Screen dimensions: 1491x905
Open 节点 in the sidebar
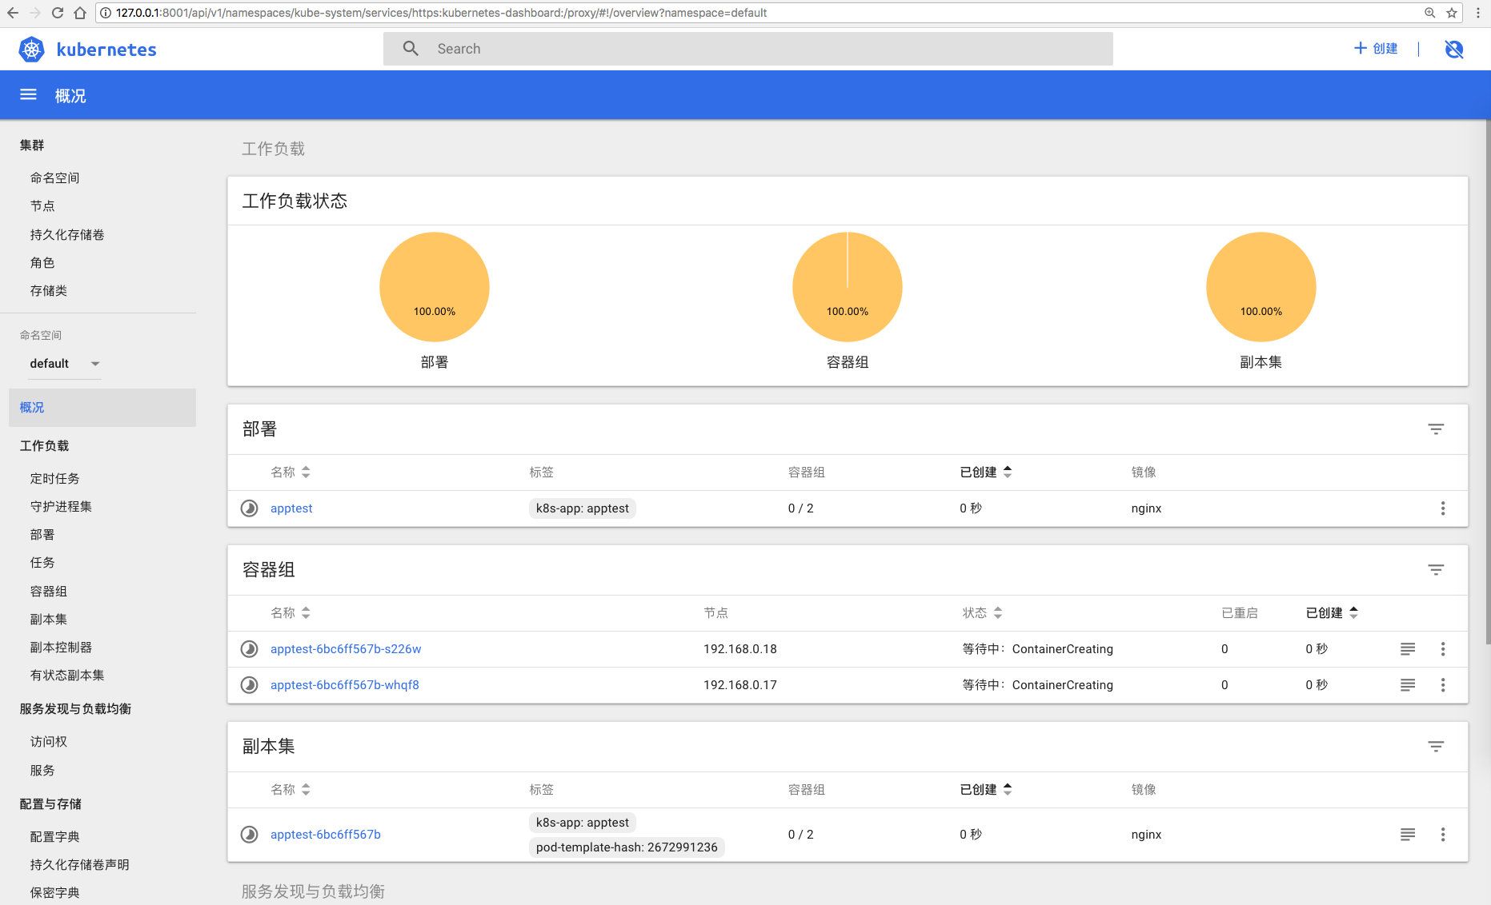(42, 206)
